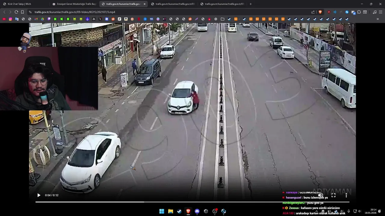The image size is (385, 216).
Task: Click the video progress bar
Action: coord(192,202)
